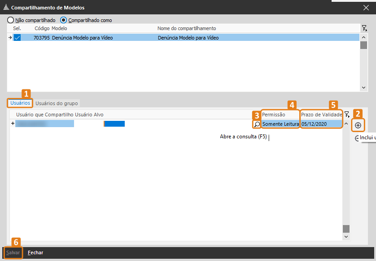The width and height of the screenshot is (376, 261).
Task: Open filter icon of the models grid
Action: (364, 28)
